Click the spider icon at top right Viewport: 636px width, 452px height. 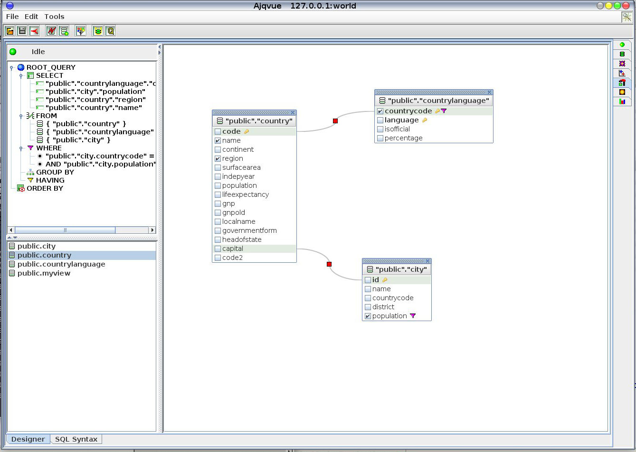tap(627, 17)
